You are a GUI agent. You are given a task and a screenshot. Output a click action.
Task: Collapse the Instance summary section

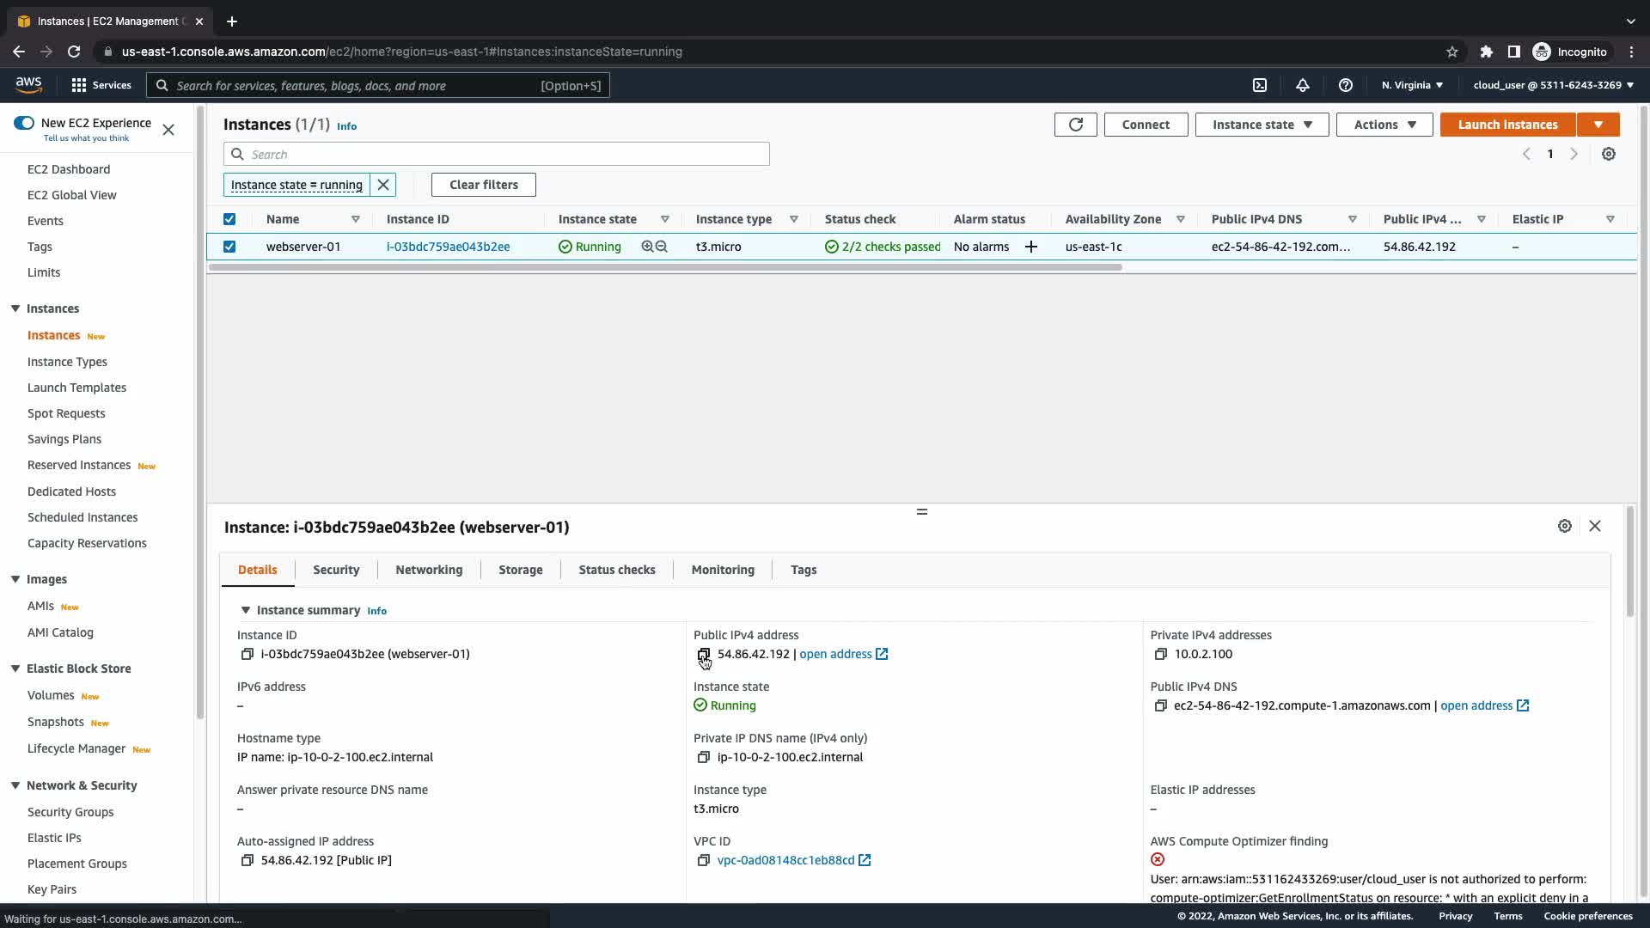click(246, 610)
